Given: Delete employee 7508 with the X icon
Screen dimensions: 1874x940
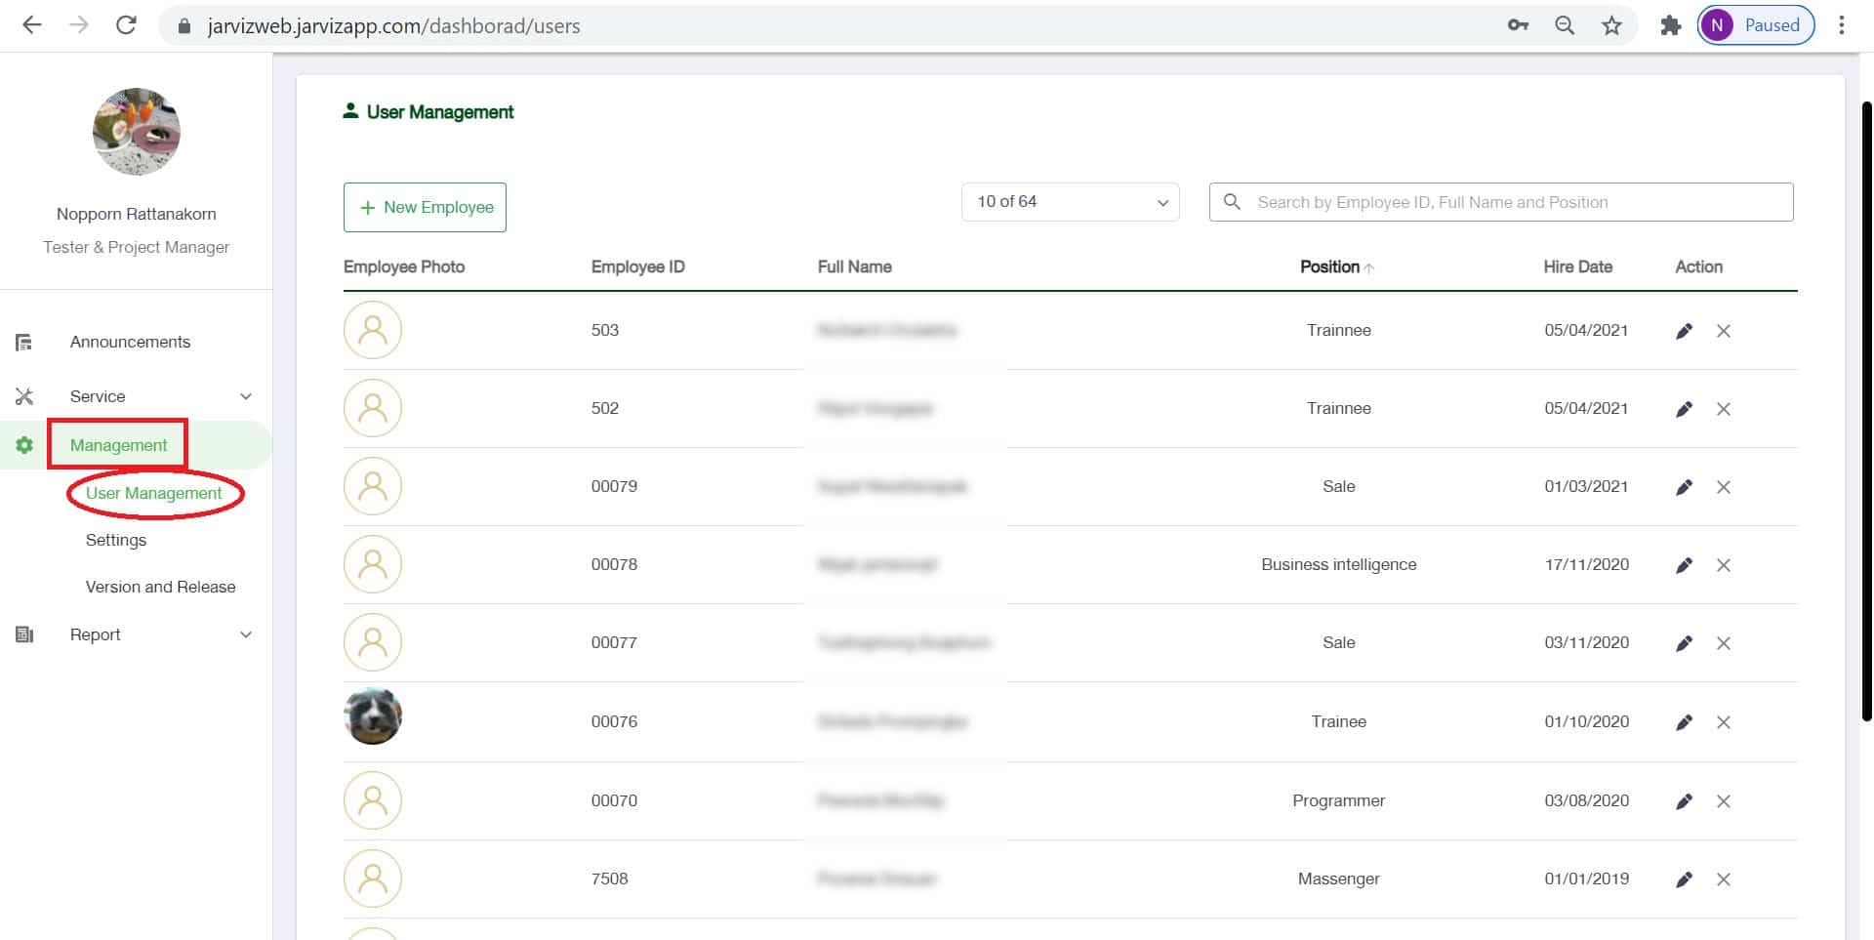Looking at the screenshot, I should point(1724,879).
